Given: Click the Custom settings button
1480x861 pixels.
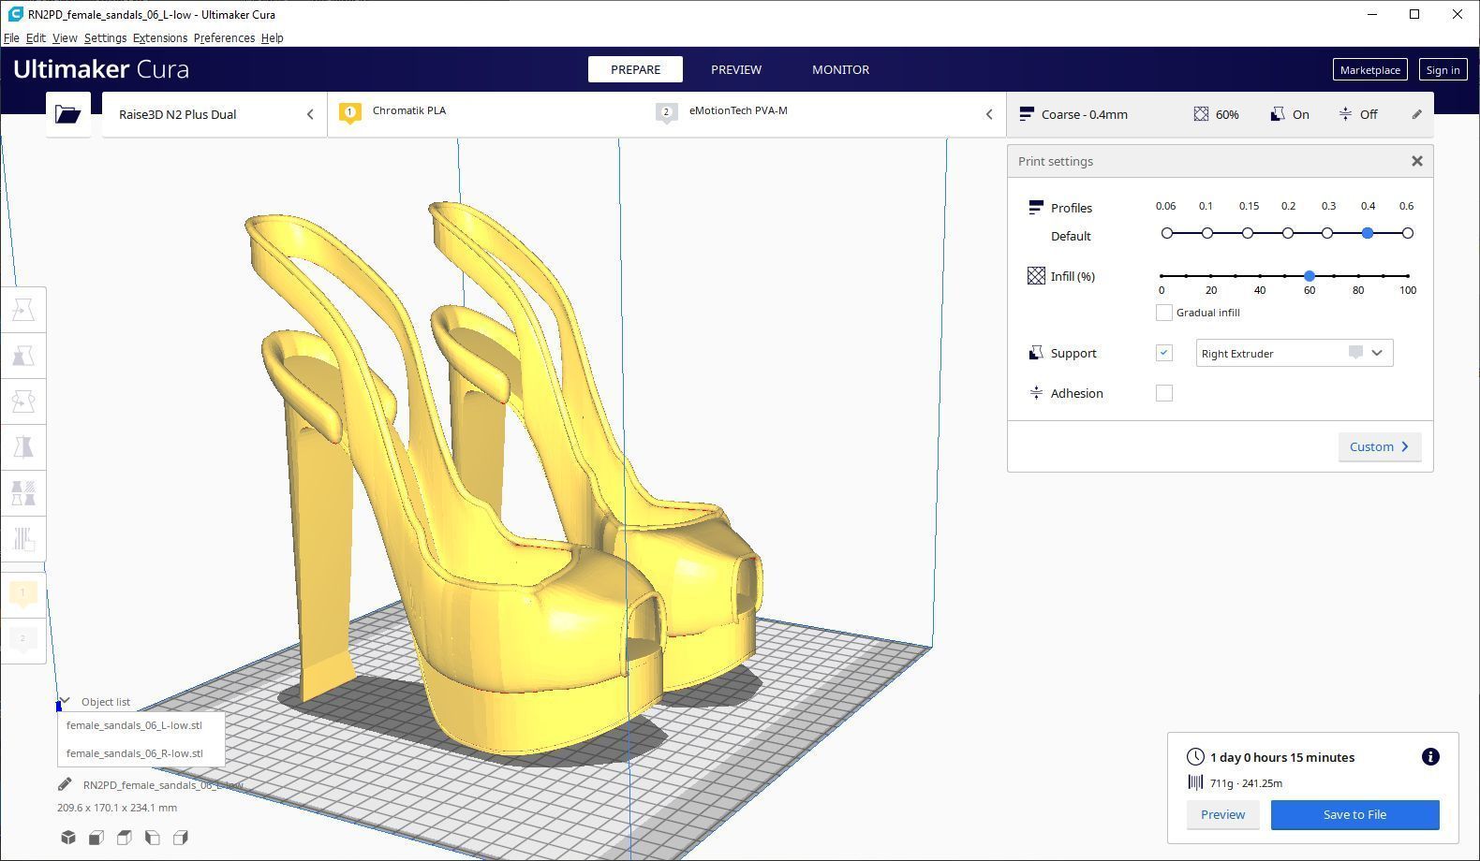Looking at the screenshot, I should pos(1380,446).
